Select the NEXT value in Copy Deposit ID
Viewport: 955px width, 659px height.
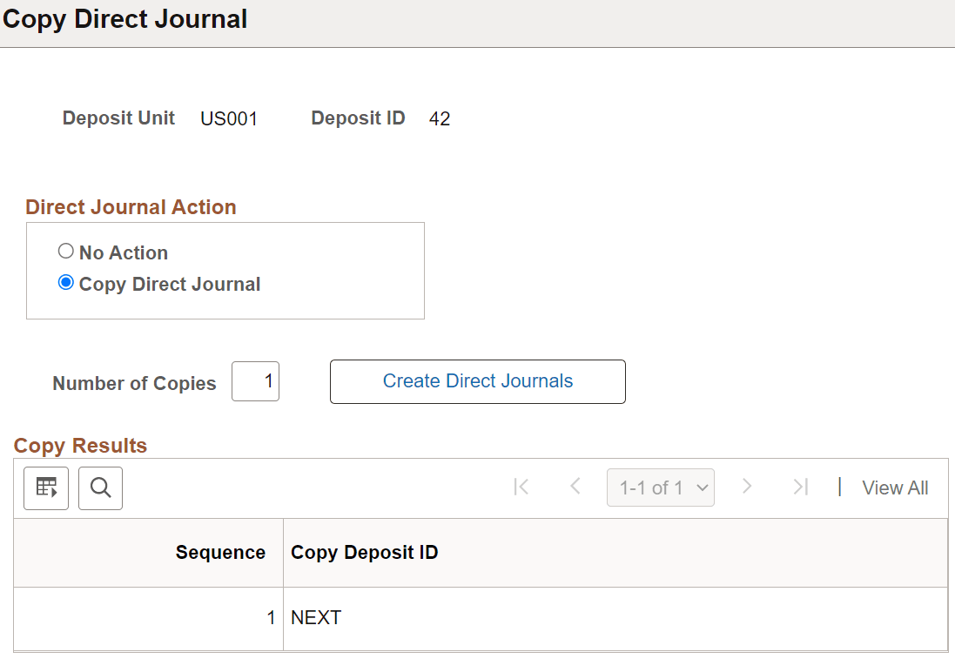315,617
